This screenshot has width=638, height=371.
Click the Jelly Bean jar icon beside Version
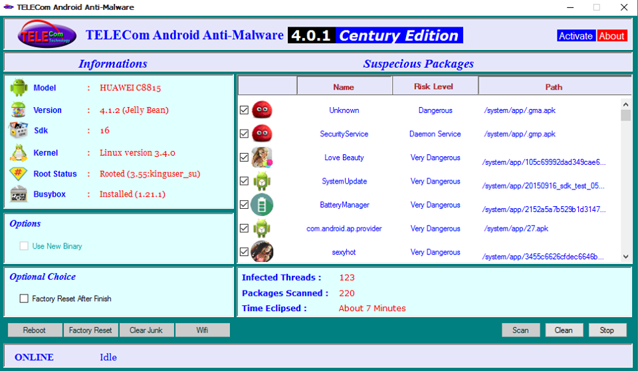[x=19, y=110]
